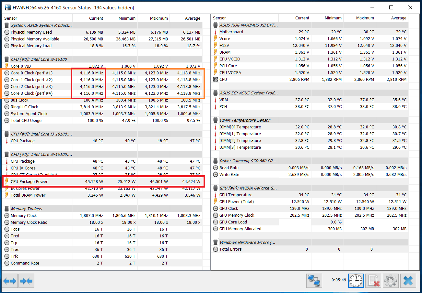Click the Sensor column header in right panel
The height and width of the screenshot is (293, 422).
(x=245, y=18)
